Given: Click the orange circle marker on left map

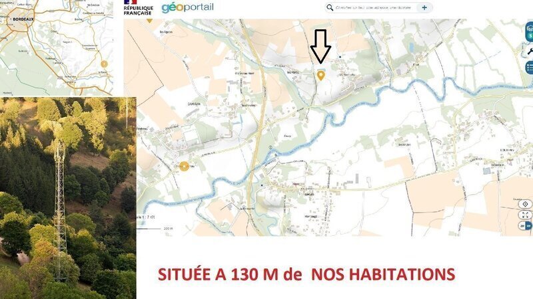Looking at the screenshot, I should 184,166.
